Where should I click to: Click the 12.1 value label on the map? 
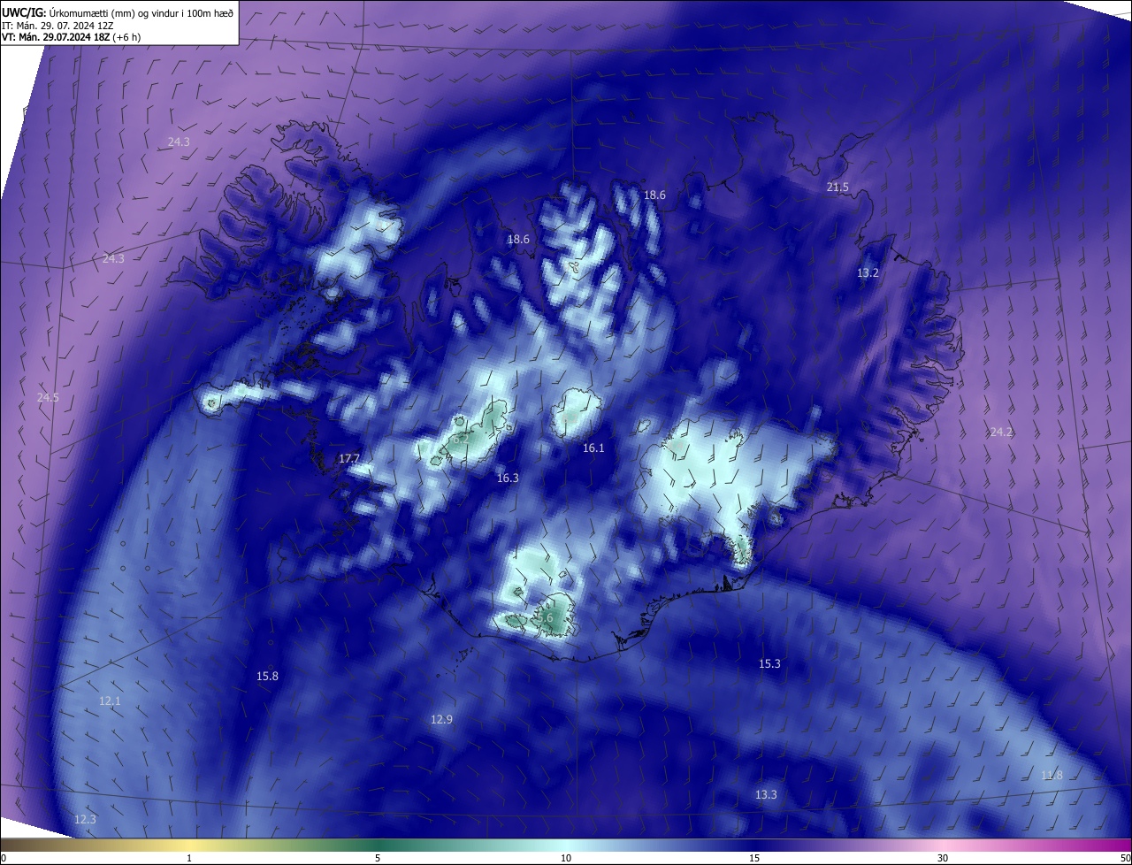coord(110,700)
